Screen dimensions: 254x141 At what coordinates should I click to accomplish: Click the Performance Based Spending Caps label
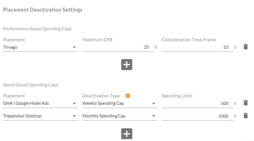click(x=37, y=29)
